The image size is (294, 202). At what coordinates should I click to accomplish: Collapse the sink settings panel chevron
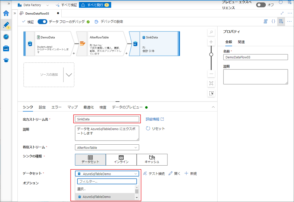(213, 107)
